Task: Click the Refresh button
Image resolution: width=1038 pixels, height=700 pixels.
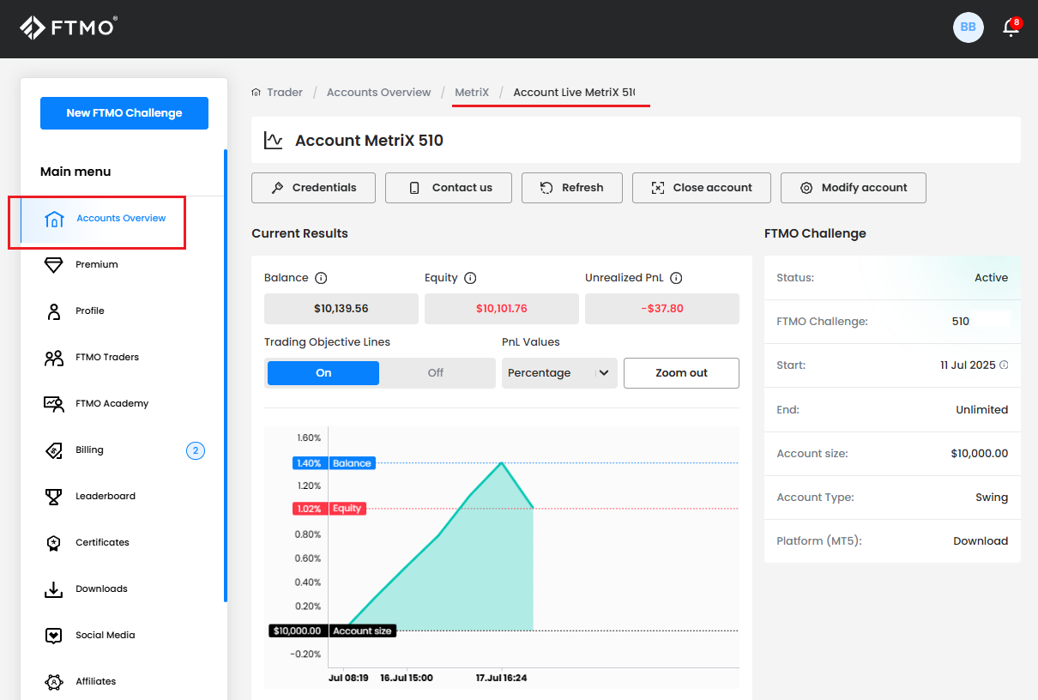Action: 572,188
